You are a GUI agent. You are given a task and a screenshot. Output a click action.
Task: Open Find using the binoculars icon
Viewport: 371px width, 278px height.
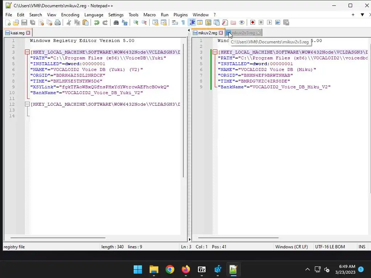(x=116, y=22)
